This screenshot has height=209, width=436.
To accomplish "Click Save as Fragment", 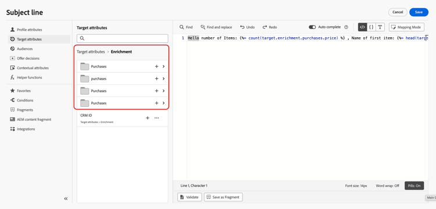I will 223,197.
